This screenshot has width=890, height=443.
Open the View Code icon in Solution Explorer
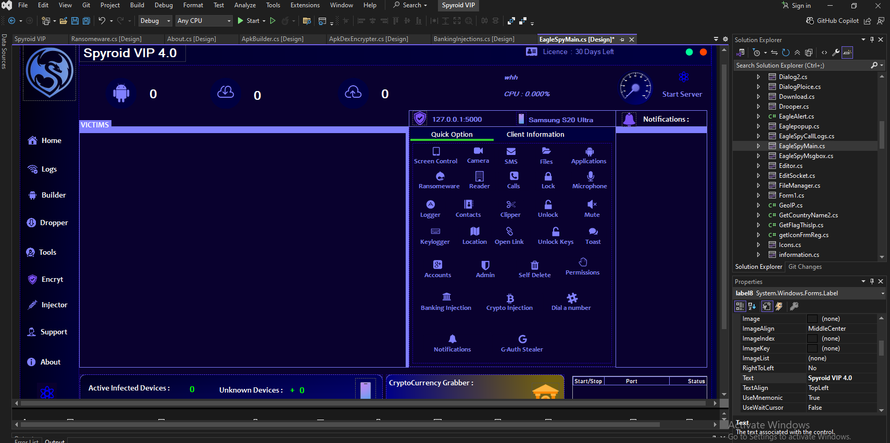(824, 53)
